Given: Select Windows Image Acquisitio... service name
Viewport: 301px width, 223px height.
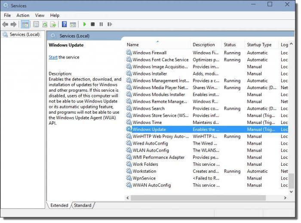Looking at the screenshot, I should [x=160, y=67].
